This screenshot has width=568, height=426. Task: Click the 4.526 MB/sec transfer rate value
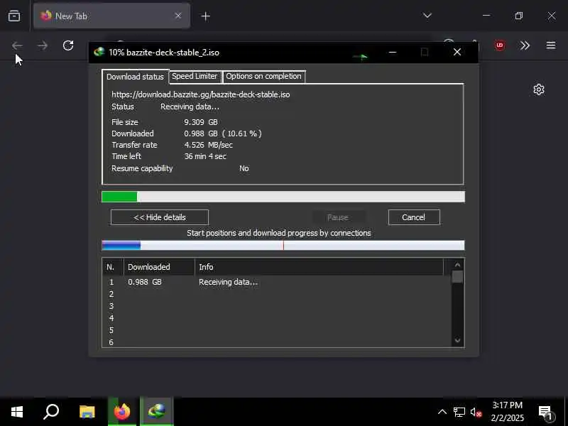208,145
